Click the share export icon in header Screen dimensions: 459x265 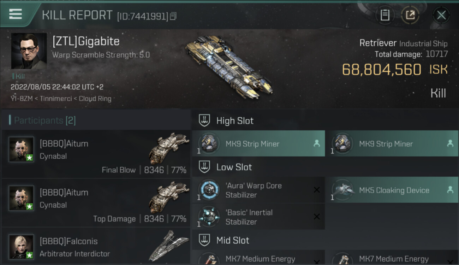(410, 15)
